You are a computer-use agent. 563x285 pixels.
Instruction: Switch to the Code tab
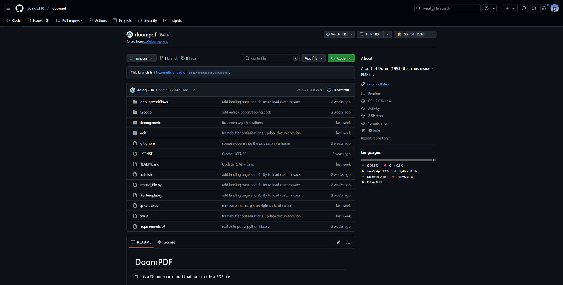(14, 20)
